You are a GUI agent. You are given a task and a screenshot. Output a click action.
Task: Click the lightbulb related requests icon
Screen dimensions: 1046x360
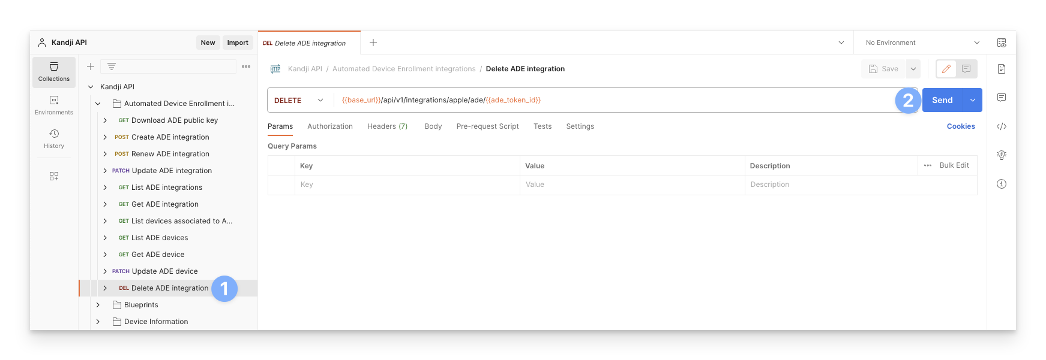pos(1002,155)
